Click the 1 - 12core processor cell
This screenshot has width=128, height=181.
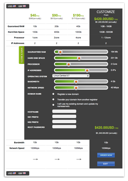pyautogui.click(x=106, y=38)
